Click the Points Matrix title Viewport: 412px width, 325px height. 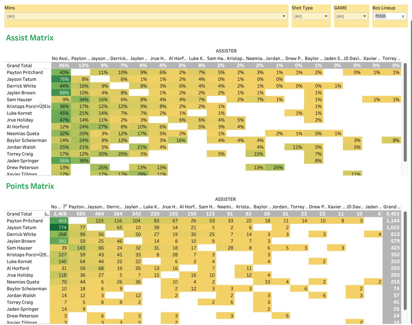click(x=30, y=186)
